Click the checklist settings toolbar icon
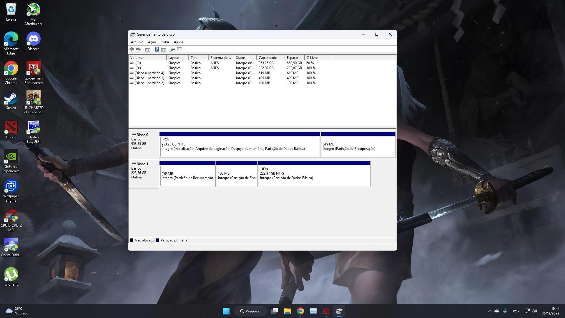565x318 pixels. [180, 49]
